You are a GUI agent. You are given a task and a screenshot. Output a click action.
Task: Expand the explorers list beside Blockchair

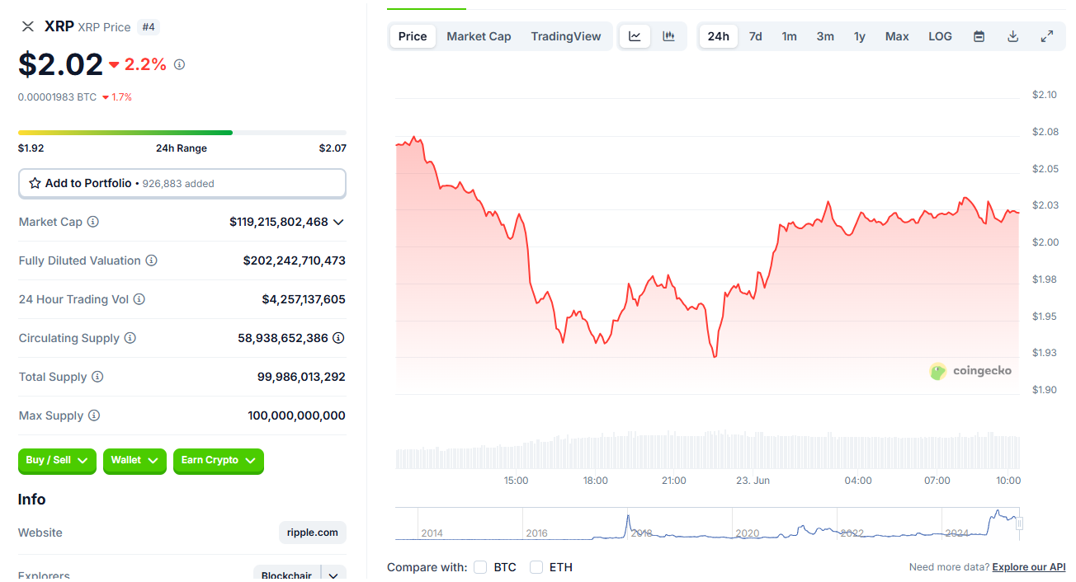coord(333,575)
